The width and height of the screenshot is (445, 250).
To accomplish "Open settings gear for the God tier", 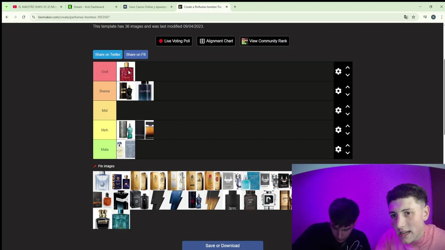I will (338, 72).
